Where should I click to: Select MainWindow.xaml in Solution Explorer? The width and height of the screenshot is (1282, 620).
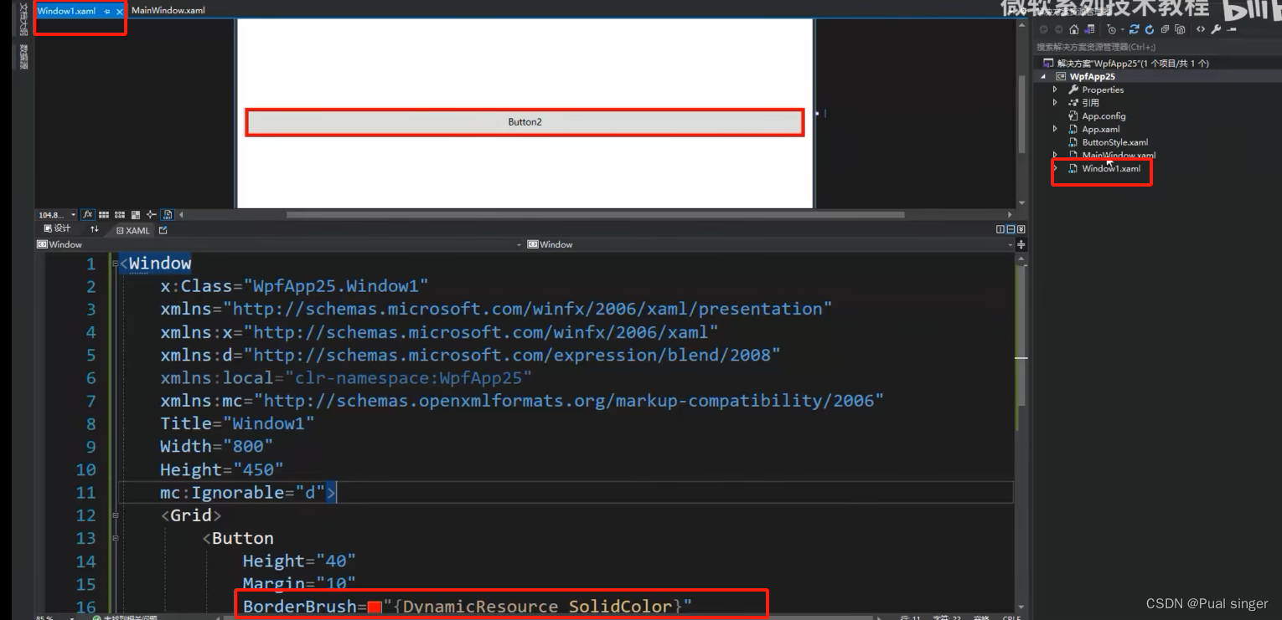click(1118, 156)
